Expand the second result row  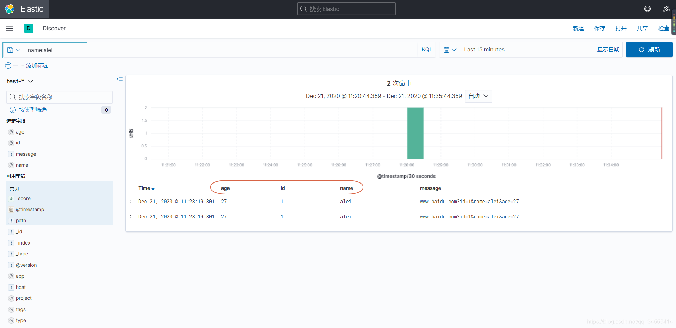tap(131, 216)
